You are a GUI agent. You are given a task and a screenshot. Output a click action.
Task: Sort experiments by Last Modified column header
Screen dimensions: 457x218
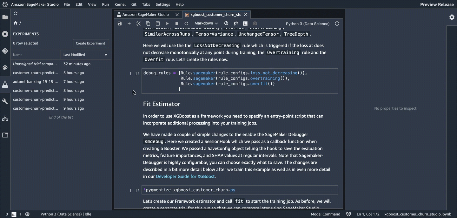[86, 55]
